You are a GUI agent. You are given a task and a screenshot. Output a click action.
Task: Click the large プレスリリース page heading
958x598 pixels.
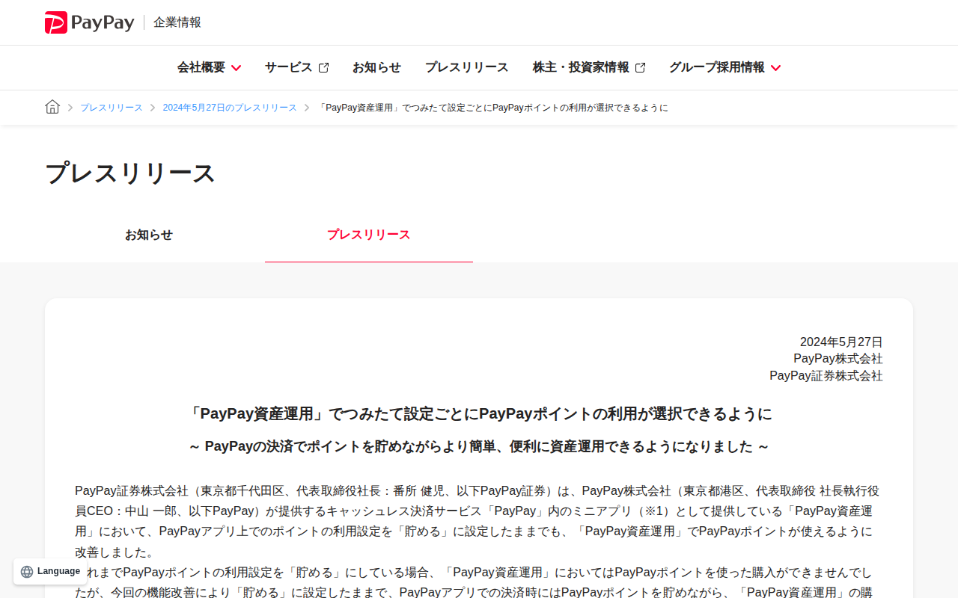[130, 173]
